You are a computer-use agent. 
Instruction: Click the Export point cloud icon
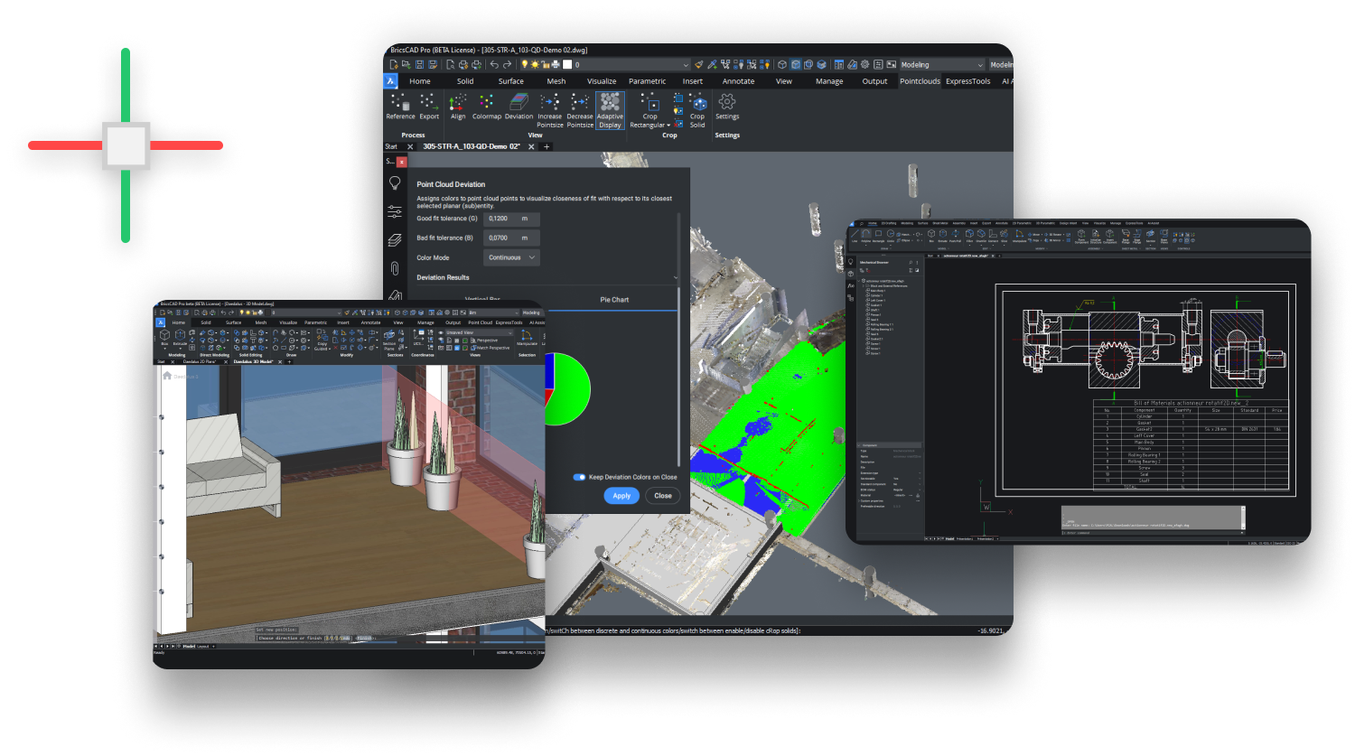[429, 107]
